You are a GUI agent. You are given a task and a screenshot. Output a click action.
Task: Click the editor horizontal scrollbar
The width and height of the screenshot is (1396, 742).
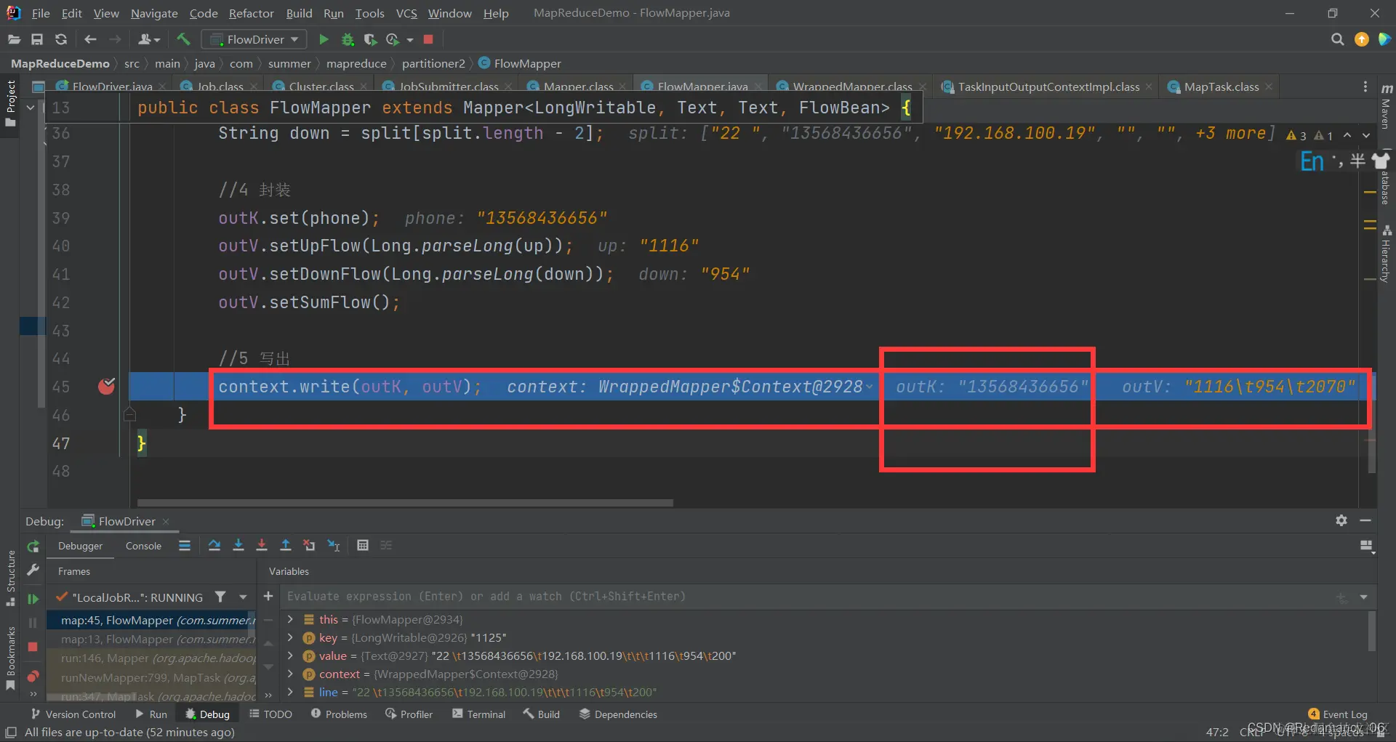405,502
